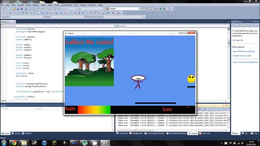Open Minecraft from the taskbar
Viewport: 260px width, 146px height.
(54, 143)
